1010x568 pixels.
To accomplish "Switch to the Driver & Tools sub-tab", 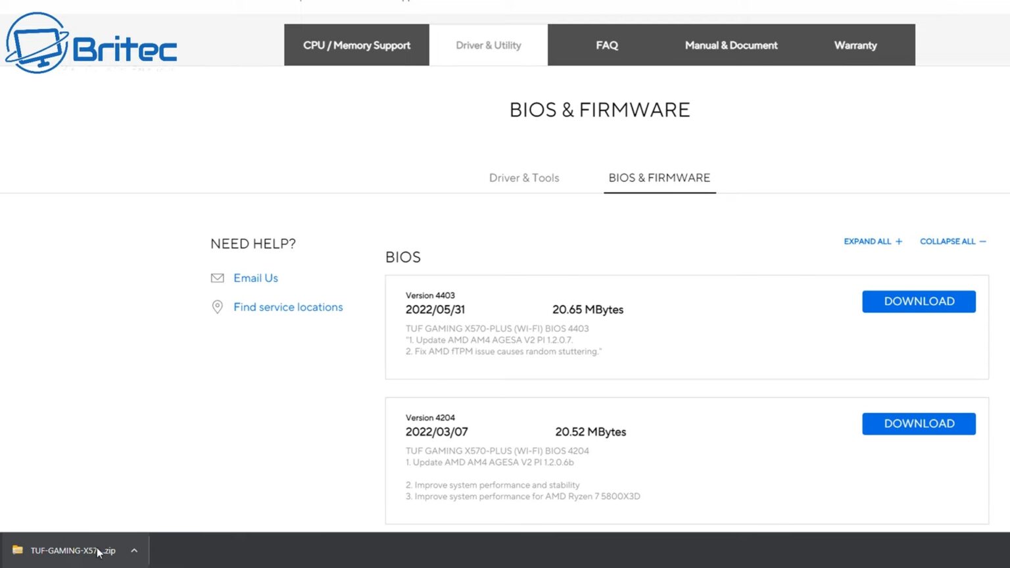I will 523,178.
